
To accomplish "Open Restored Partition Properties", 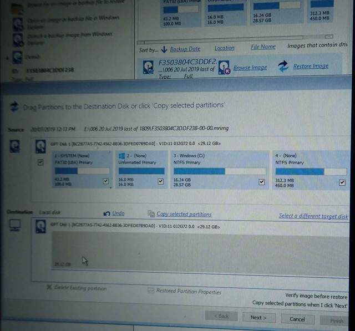I will (x=189, y=292).
